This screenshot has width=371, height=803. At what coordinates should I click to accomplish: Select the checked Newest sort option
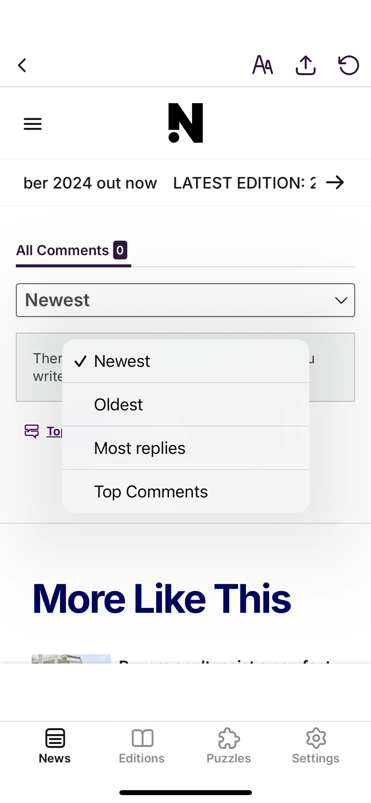tap(186, 361)
